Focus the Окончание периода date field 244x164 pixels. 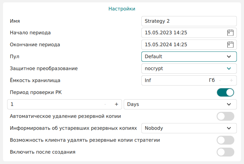click(x=184, y=45)
